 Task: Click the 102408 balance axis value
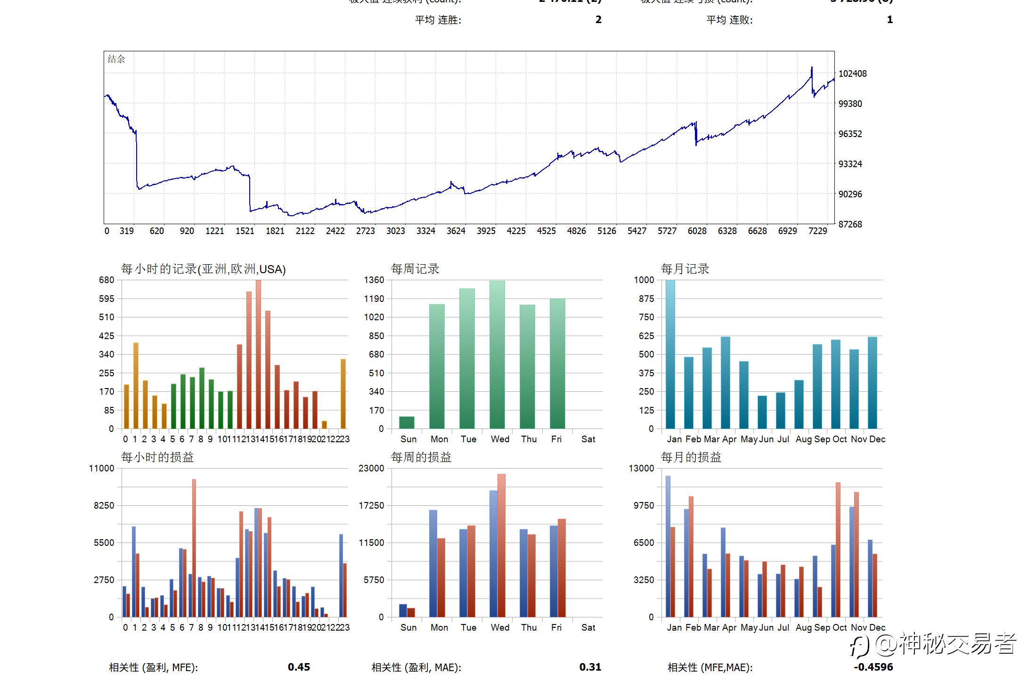[x=852, y=73]
